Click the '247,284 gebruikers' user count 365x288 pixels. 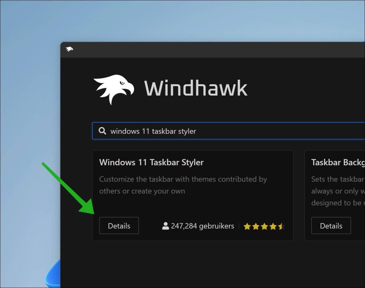[202, 226]
